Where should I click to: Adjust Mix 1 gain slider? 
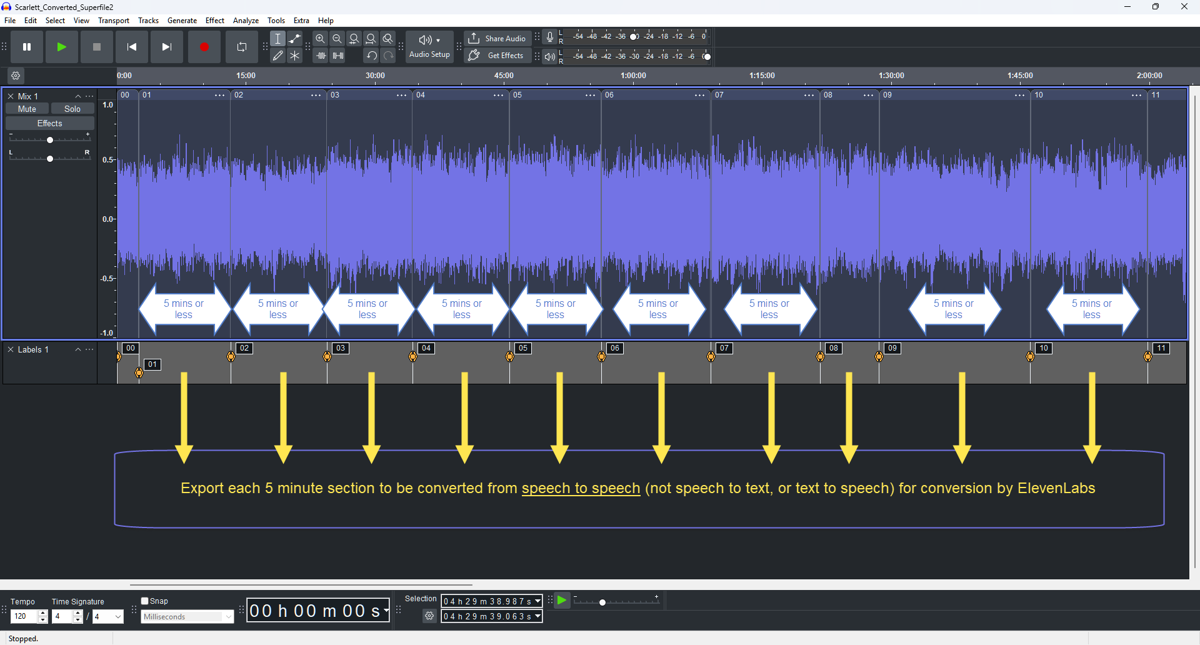[50, 140]
